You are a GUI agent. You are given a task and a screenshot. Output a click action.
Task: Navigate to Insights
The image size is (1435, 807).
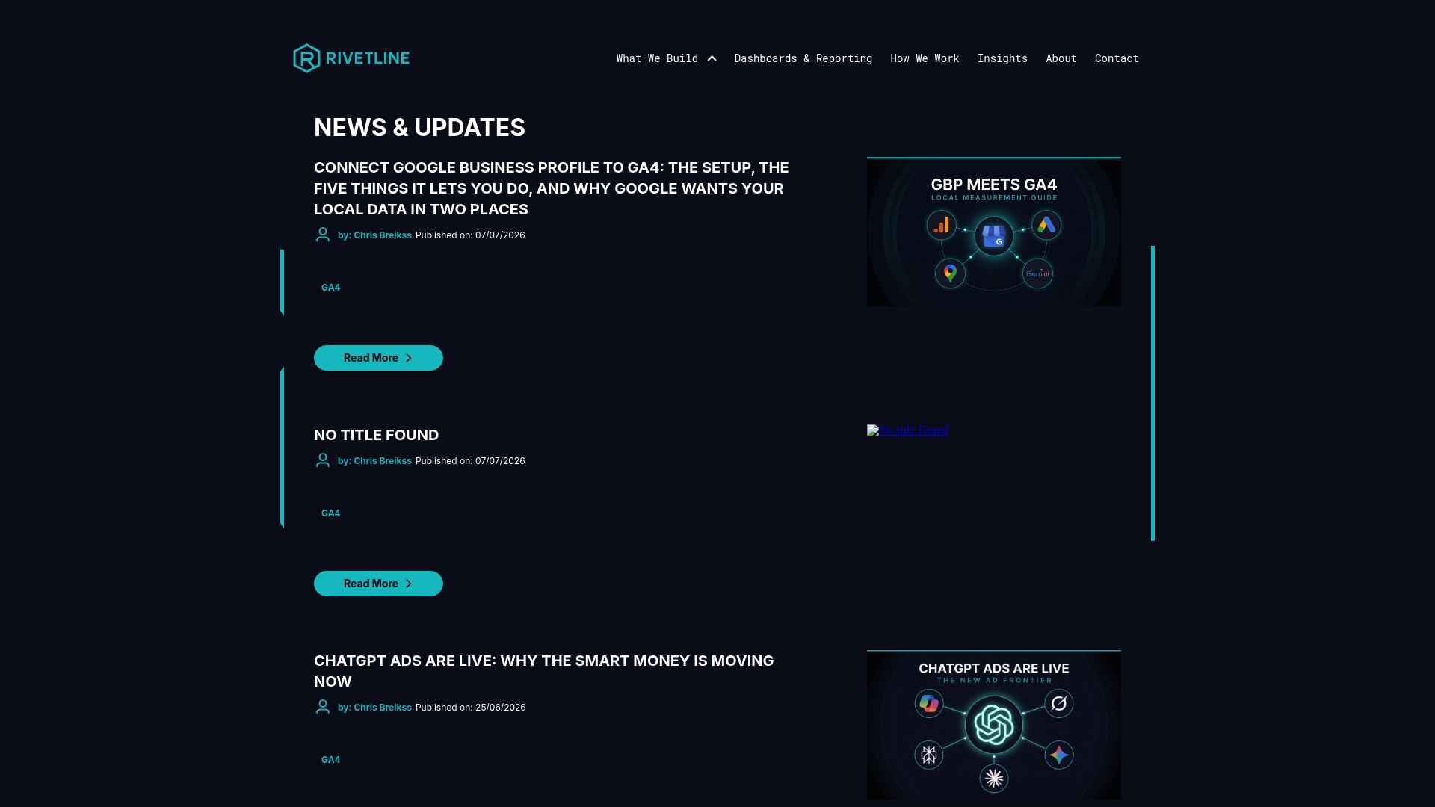pos(1002,58)
